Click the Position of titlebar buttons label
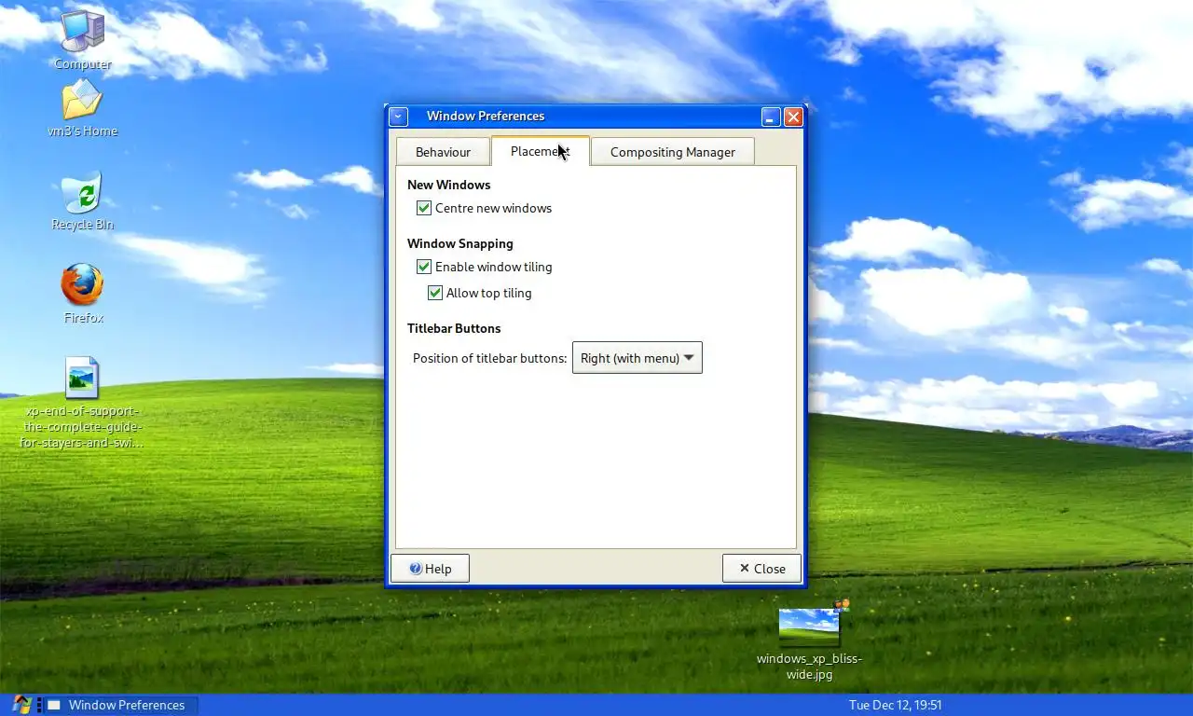 coord(489,358)
